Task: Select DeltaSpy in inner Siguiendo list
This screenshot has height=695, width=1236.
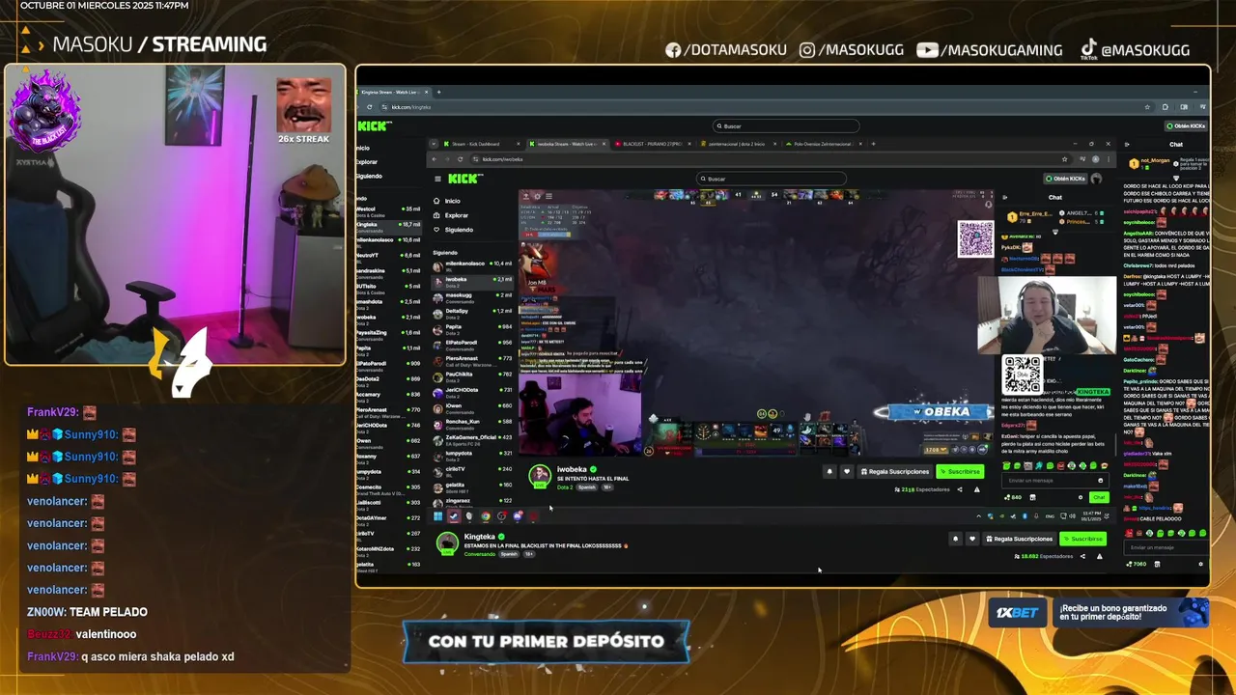Action: [x=473, y=314]
